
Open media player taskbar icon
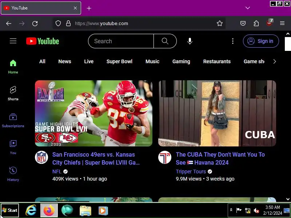(x=103, y=211)
